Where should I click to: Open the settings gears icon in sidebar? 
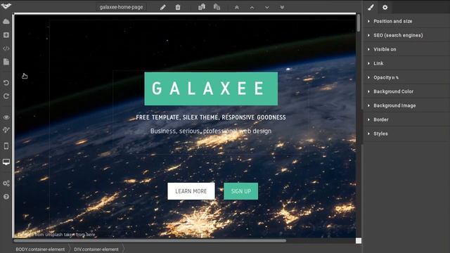click(6, 183)
